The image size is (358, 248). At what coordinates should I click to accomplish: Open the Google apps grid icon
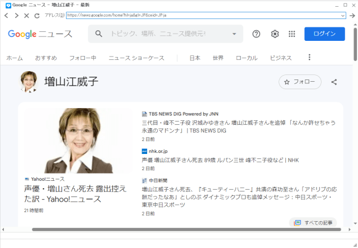point(292,34)
